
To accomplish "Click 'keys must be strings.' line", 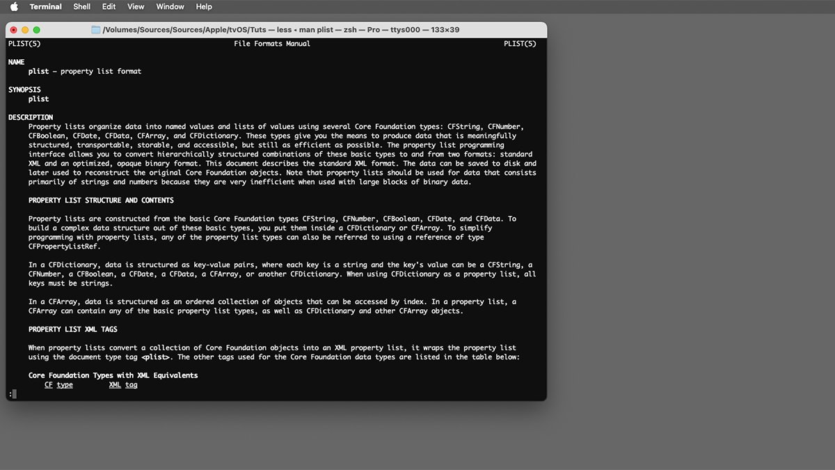I will coord(70,283).
